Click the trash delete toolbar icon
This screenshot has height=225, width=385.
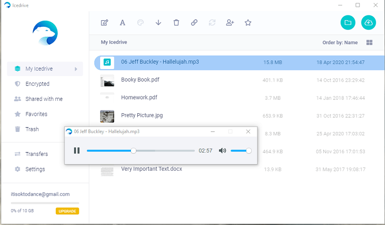pyautogui.click(x=176, y=23)
